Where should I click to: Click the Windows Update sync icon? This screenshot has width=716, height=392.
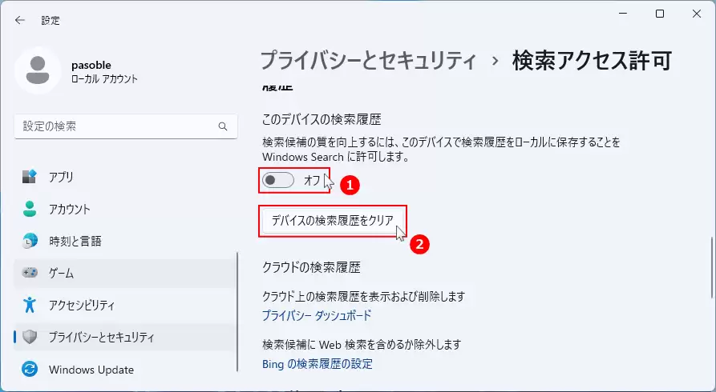pos(30,370)
